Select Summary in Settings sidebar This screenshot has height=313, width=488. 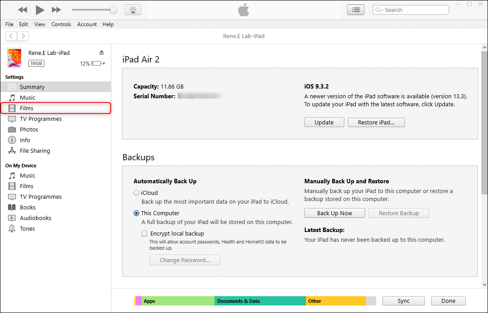pos(56,87)
